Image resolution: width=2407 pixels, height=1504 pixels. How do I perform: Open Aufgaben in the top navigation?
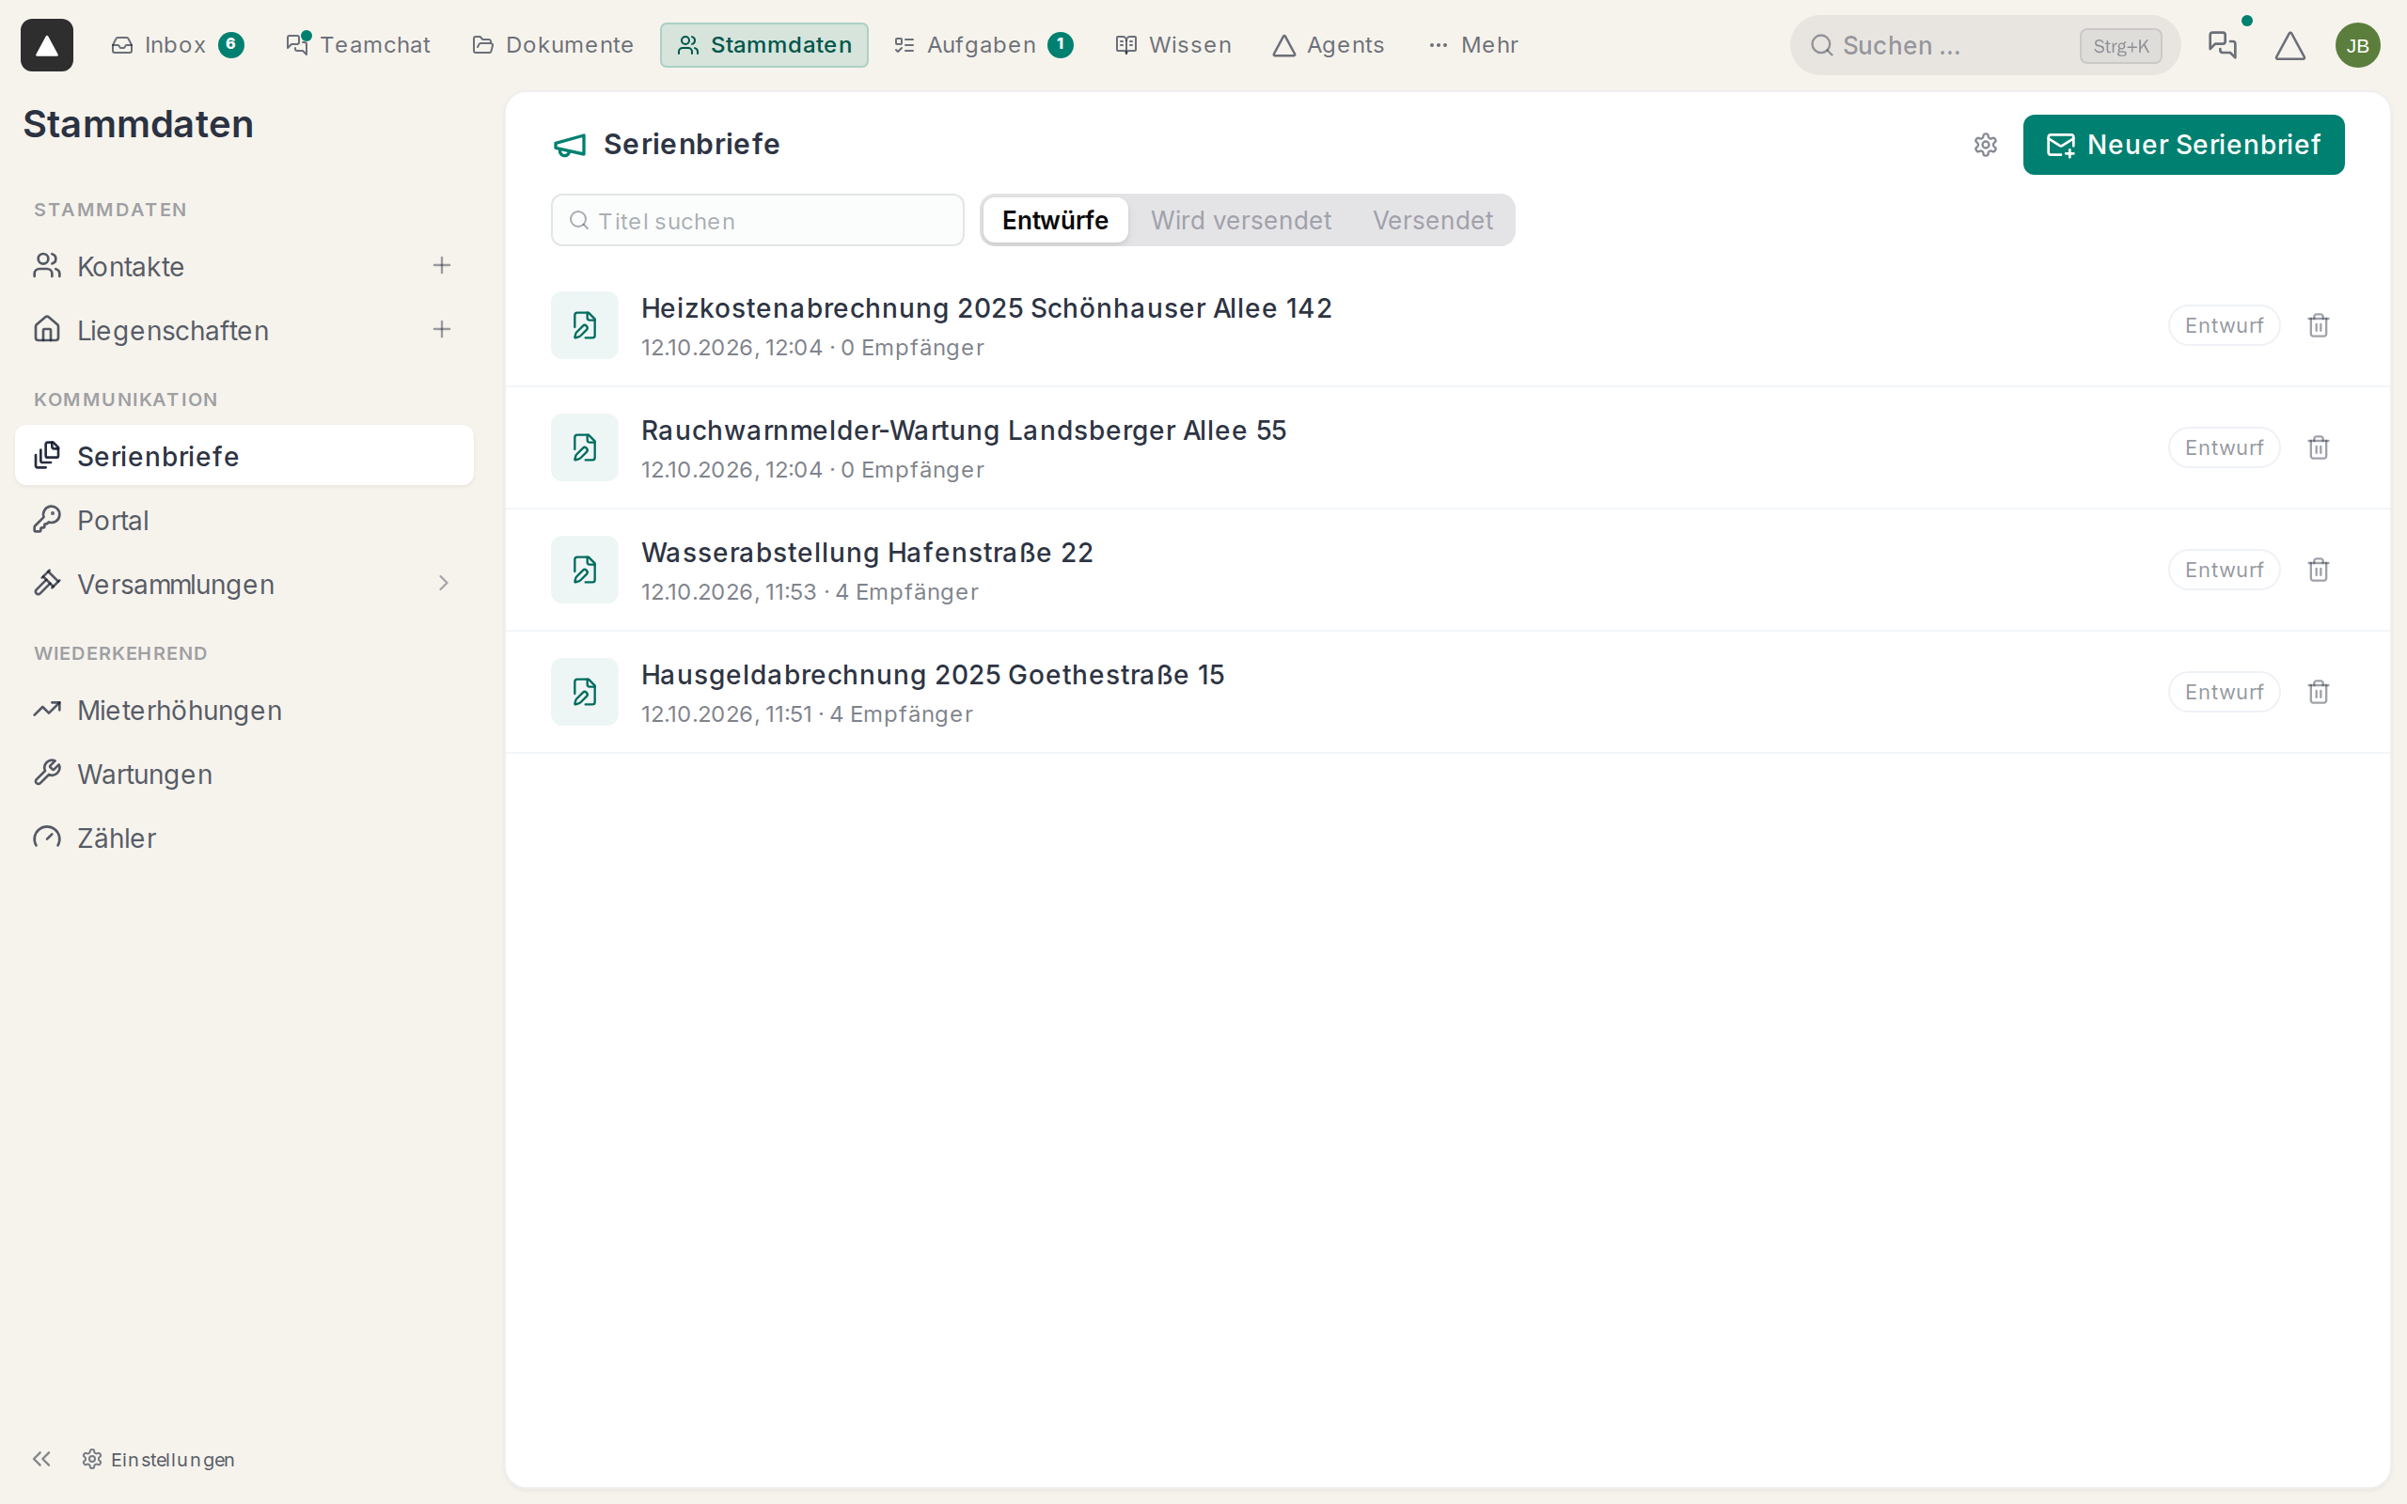click(x=983, y=45)
